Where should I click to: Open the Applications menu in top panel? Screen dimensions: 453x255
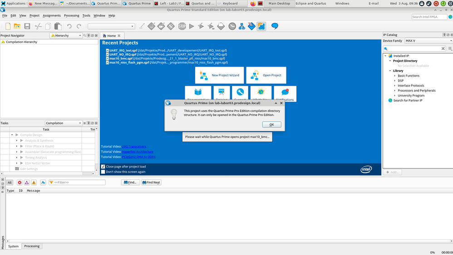click(x=13, y=4)
